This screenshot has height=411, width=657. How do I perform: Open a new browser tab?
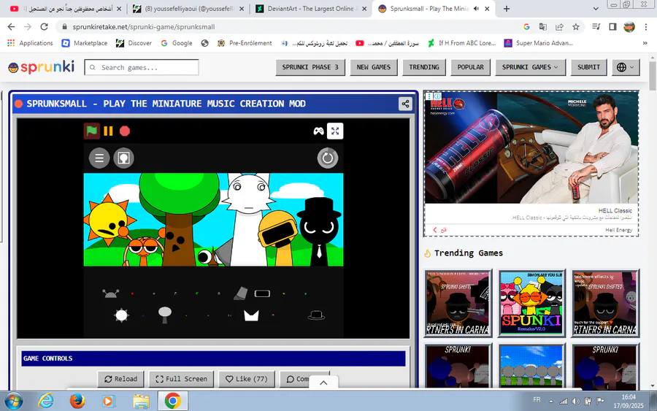[506, 8]
